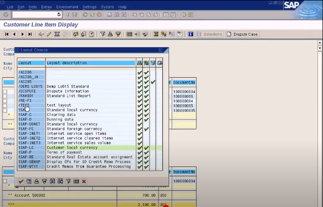Click the Layout description column header

point(91,63)
